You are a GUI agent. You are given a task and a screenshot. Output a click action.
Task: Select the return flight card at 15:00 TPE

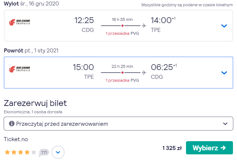[x=118, y=73]
